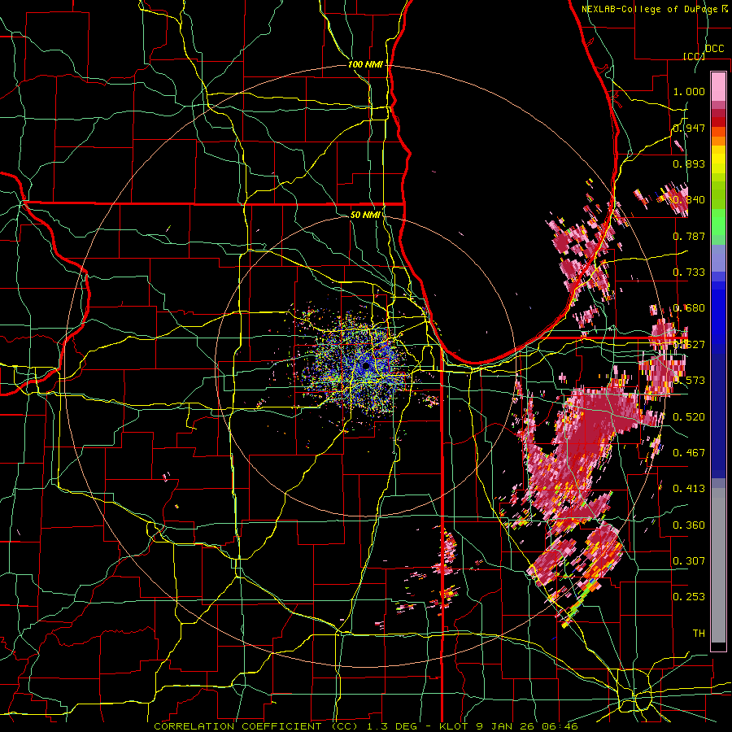The width and height of the screenshot is (732, 732).
Task: Click the NEXLAB-College of DuPage label
Action: pyautogui.click(x=649, y=9)
